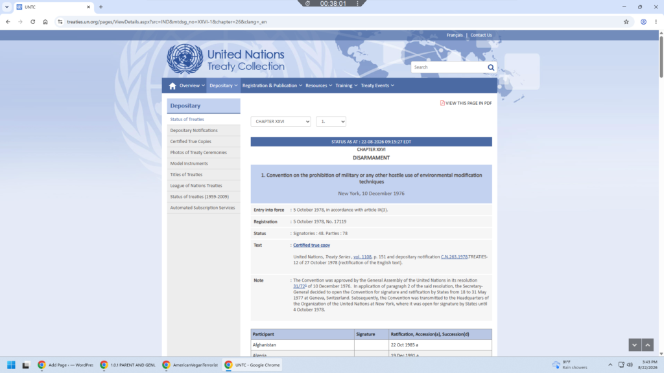
Task: Go to the UN Treaty home icon
Action: tap(172, 86)
